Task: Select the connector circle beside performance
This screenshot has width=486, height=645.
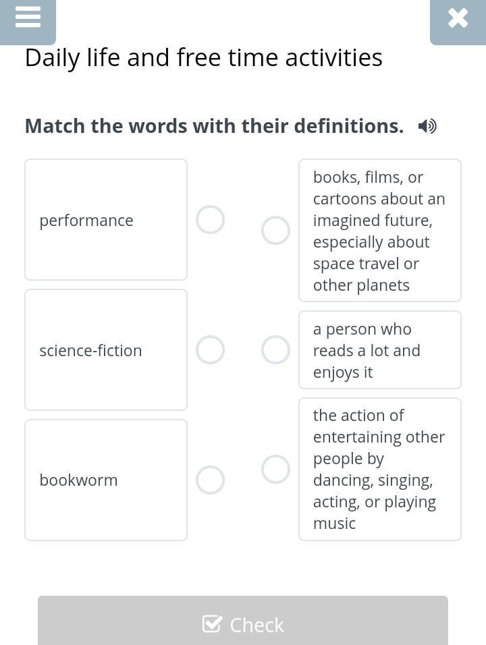Action: (x=210, y=220)
